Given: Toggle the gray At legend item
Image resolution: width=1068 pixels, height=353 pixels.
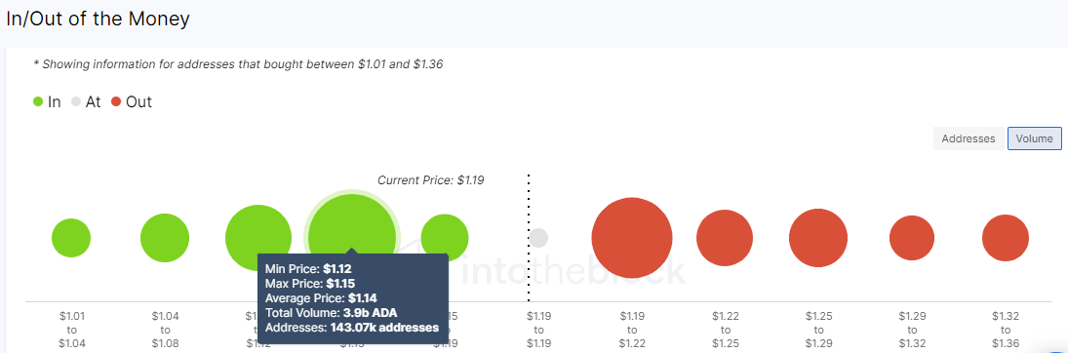Looking at the screenshot, I should [86, 102].
